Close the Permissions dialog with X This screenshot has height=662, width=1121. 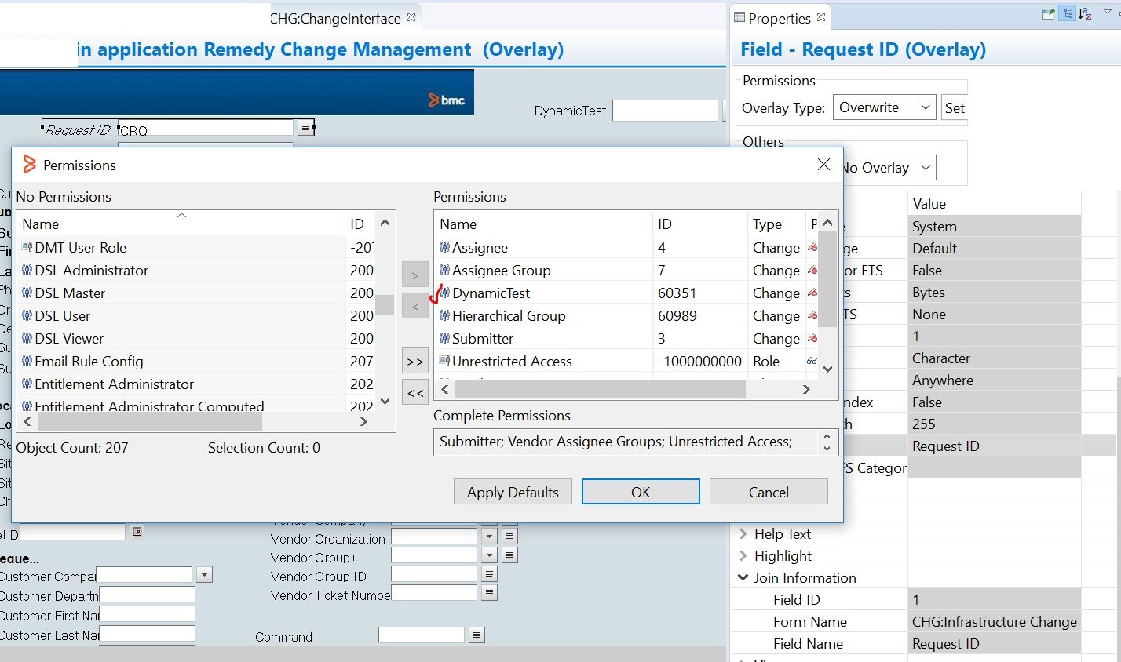(x=823, y=164)
